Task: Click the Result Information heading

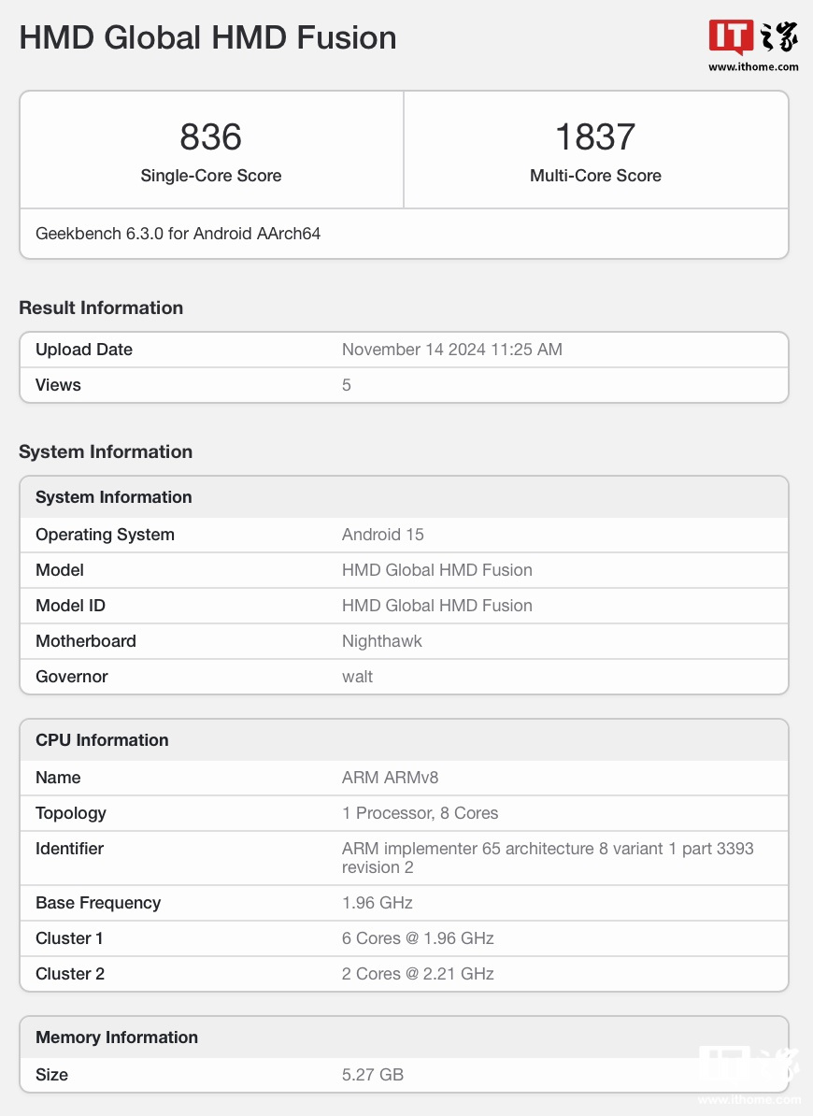Action: tap(101, 308)
